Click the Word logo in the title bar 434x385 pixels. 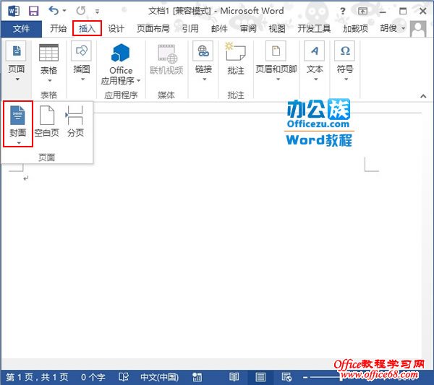pyautogui.click(x=13, y=11)
